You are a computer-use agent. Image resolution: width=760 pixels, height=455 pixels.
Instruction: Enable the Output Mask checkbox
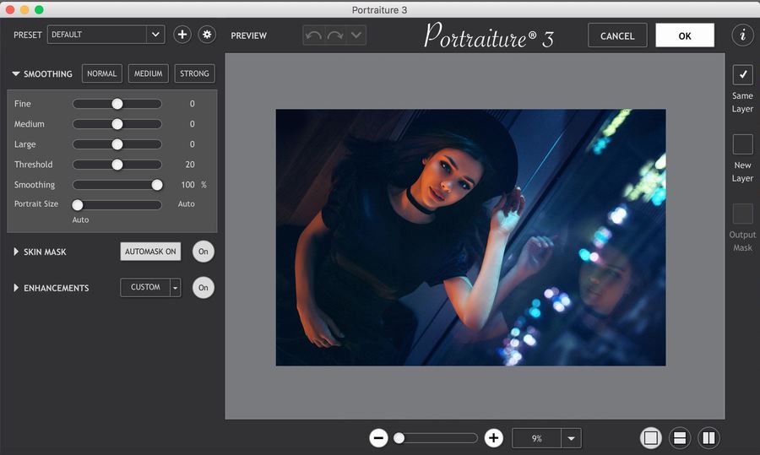click(742, 214)
